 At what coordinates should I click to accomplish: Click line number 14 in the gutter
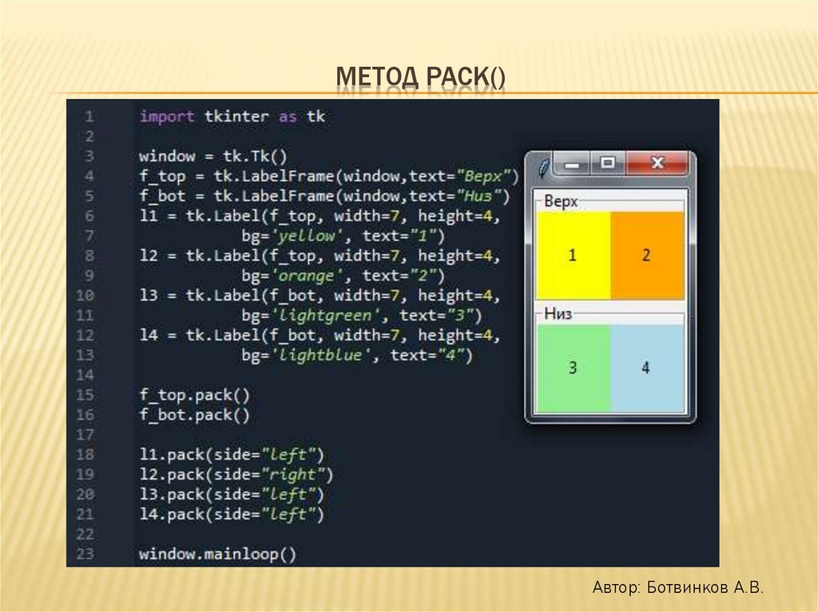(85, 375)
